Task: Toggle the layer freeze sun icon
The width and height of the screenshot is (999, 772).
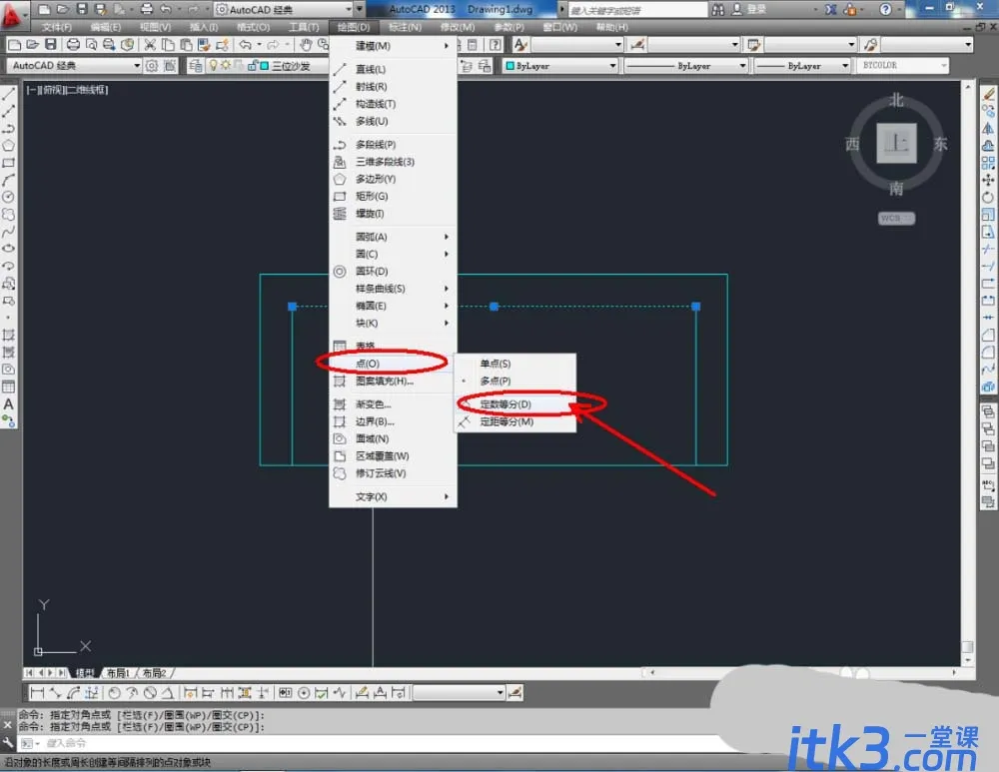Action: (x=225, y=66)
